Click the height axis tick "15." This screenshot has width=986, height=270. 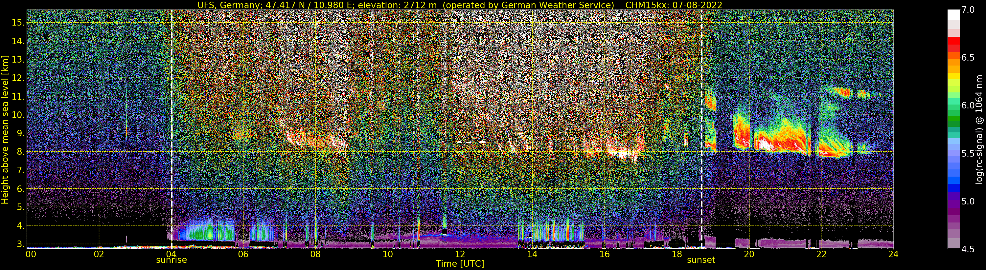click(x=18, y=23)
